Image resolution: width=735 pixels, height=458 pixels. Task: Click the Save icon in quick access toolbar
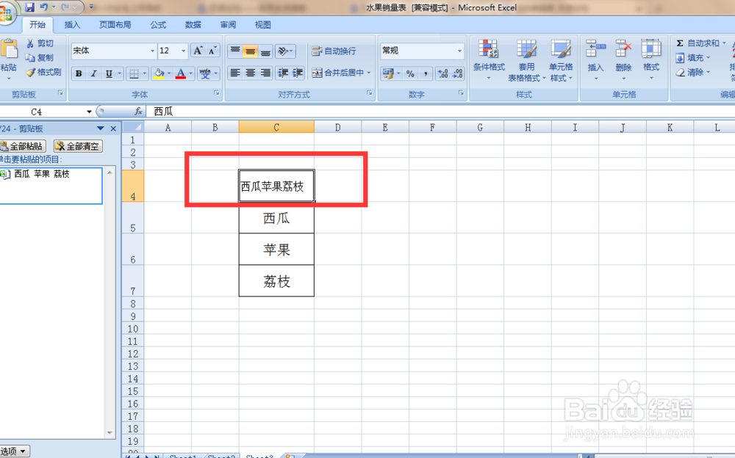pos(30,7)
